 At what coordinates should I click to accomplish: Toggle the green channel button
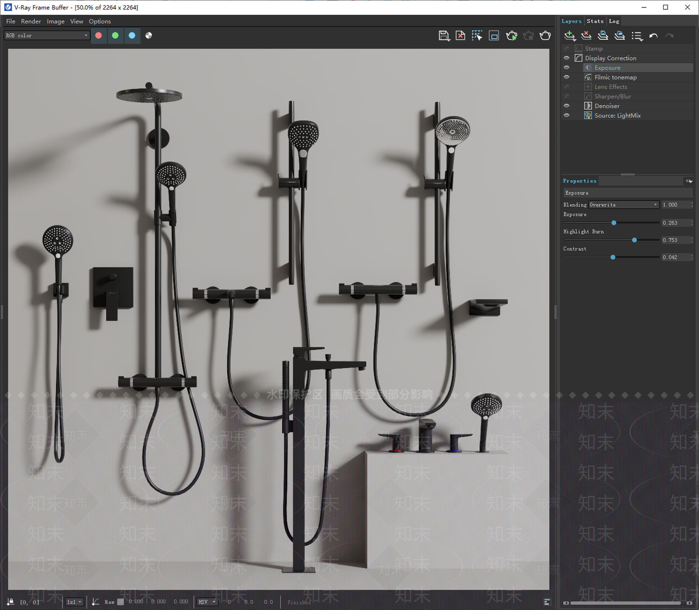click(115, 35)
